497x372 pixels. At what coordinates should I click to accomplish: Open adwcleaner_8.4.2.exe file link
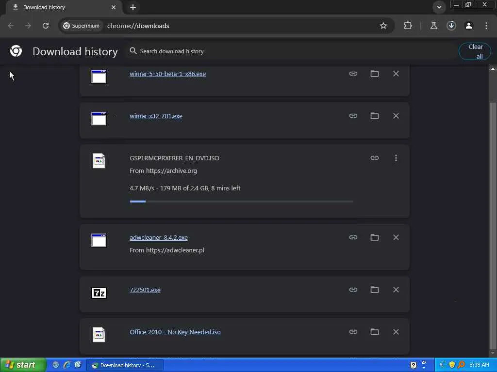point(159,237)
